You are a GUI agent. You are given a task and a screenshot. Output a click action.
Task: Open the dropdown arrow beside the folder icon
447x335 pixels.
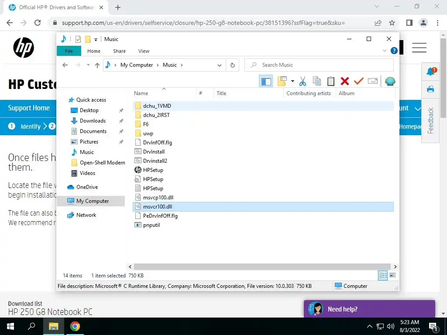click(292, 82)
